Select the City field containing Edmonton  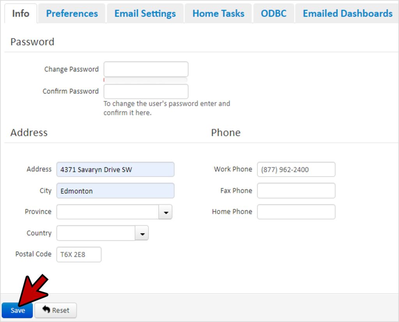click(x=115, y=191)
